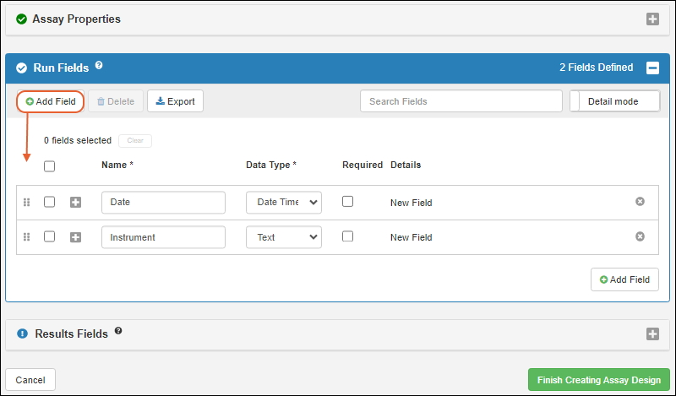
Task: Click into the Search Fields box
Action: [x=461, y=101]
